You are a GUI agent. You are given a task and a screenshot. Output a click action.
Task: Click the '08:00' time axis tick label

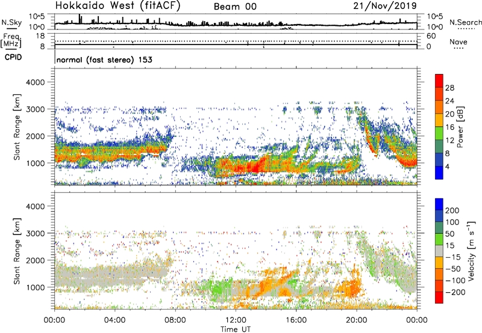pyautogui.click(x=175, y=320)
